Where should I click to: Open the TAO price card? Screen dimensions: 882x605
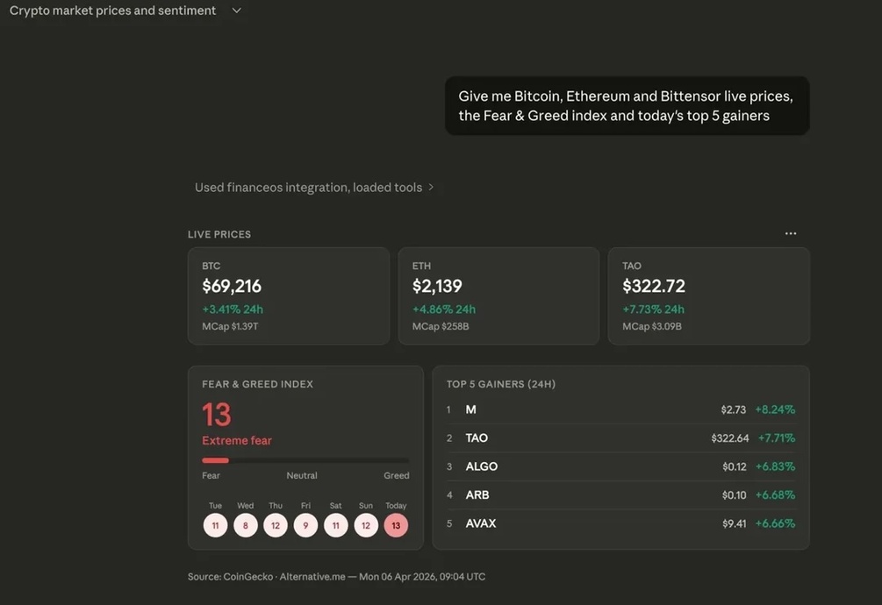[x=709, y=296]
